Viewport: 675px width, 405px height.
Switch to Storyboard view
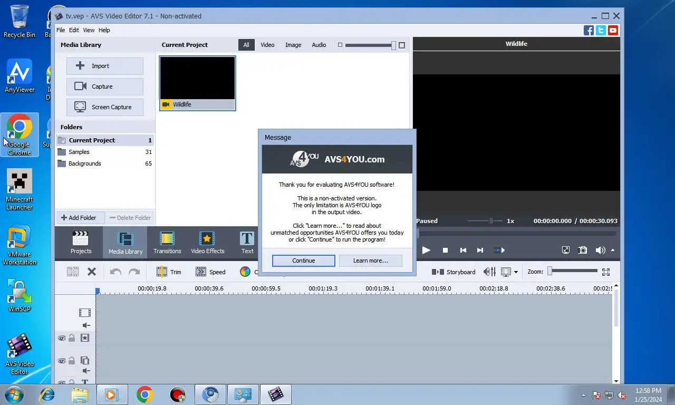(x=454, y=272)
